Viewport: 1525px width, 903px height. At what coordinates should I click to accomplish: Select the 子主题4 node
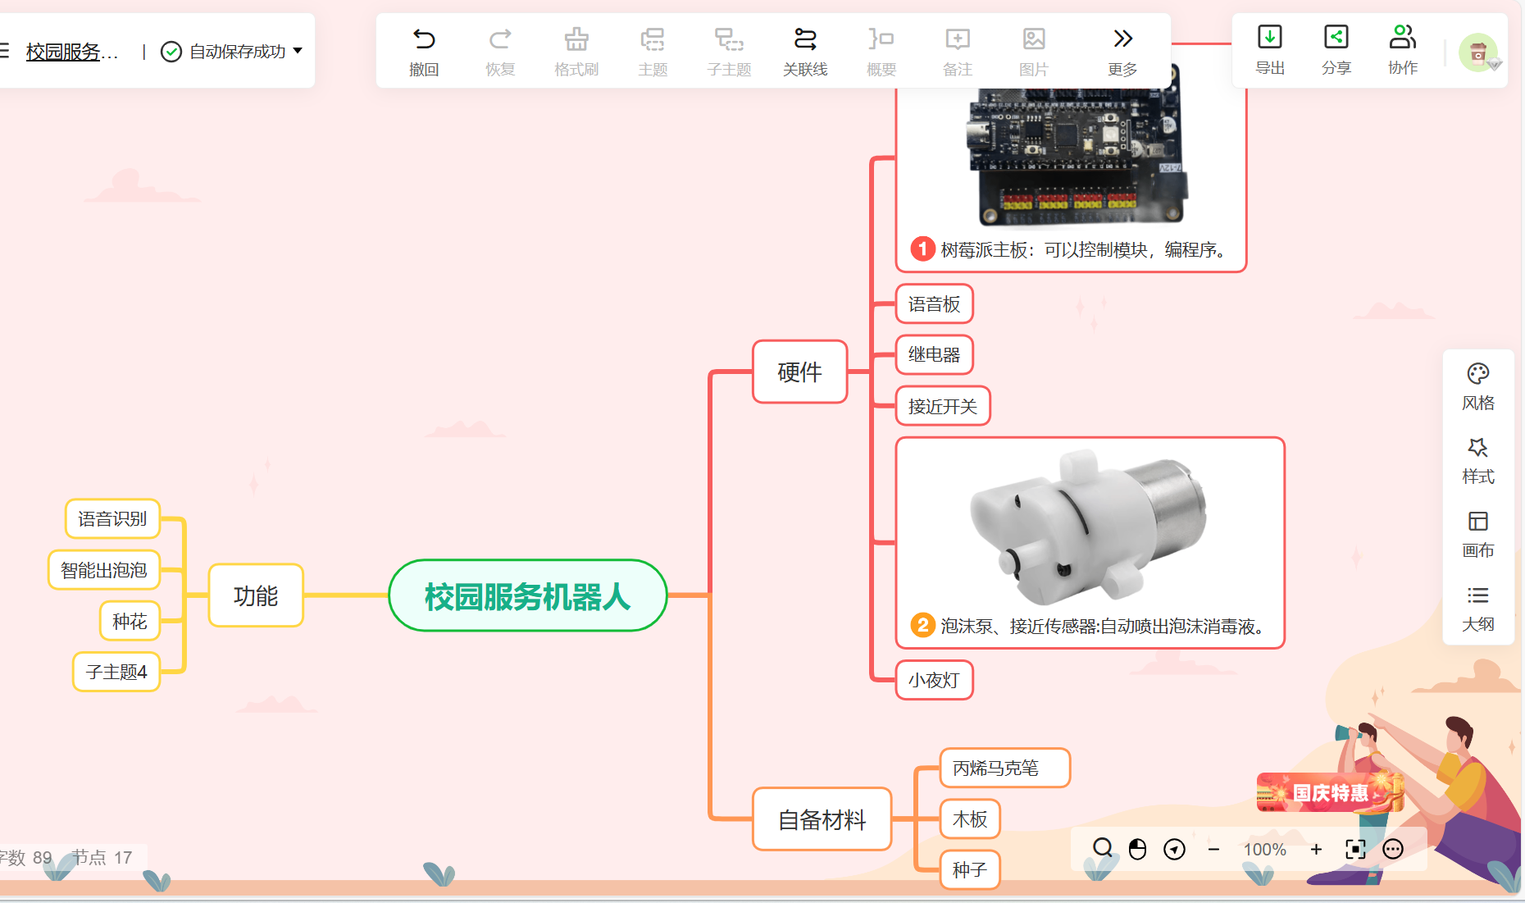116,672
